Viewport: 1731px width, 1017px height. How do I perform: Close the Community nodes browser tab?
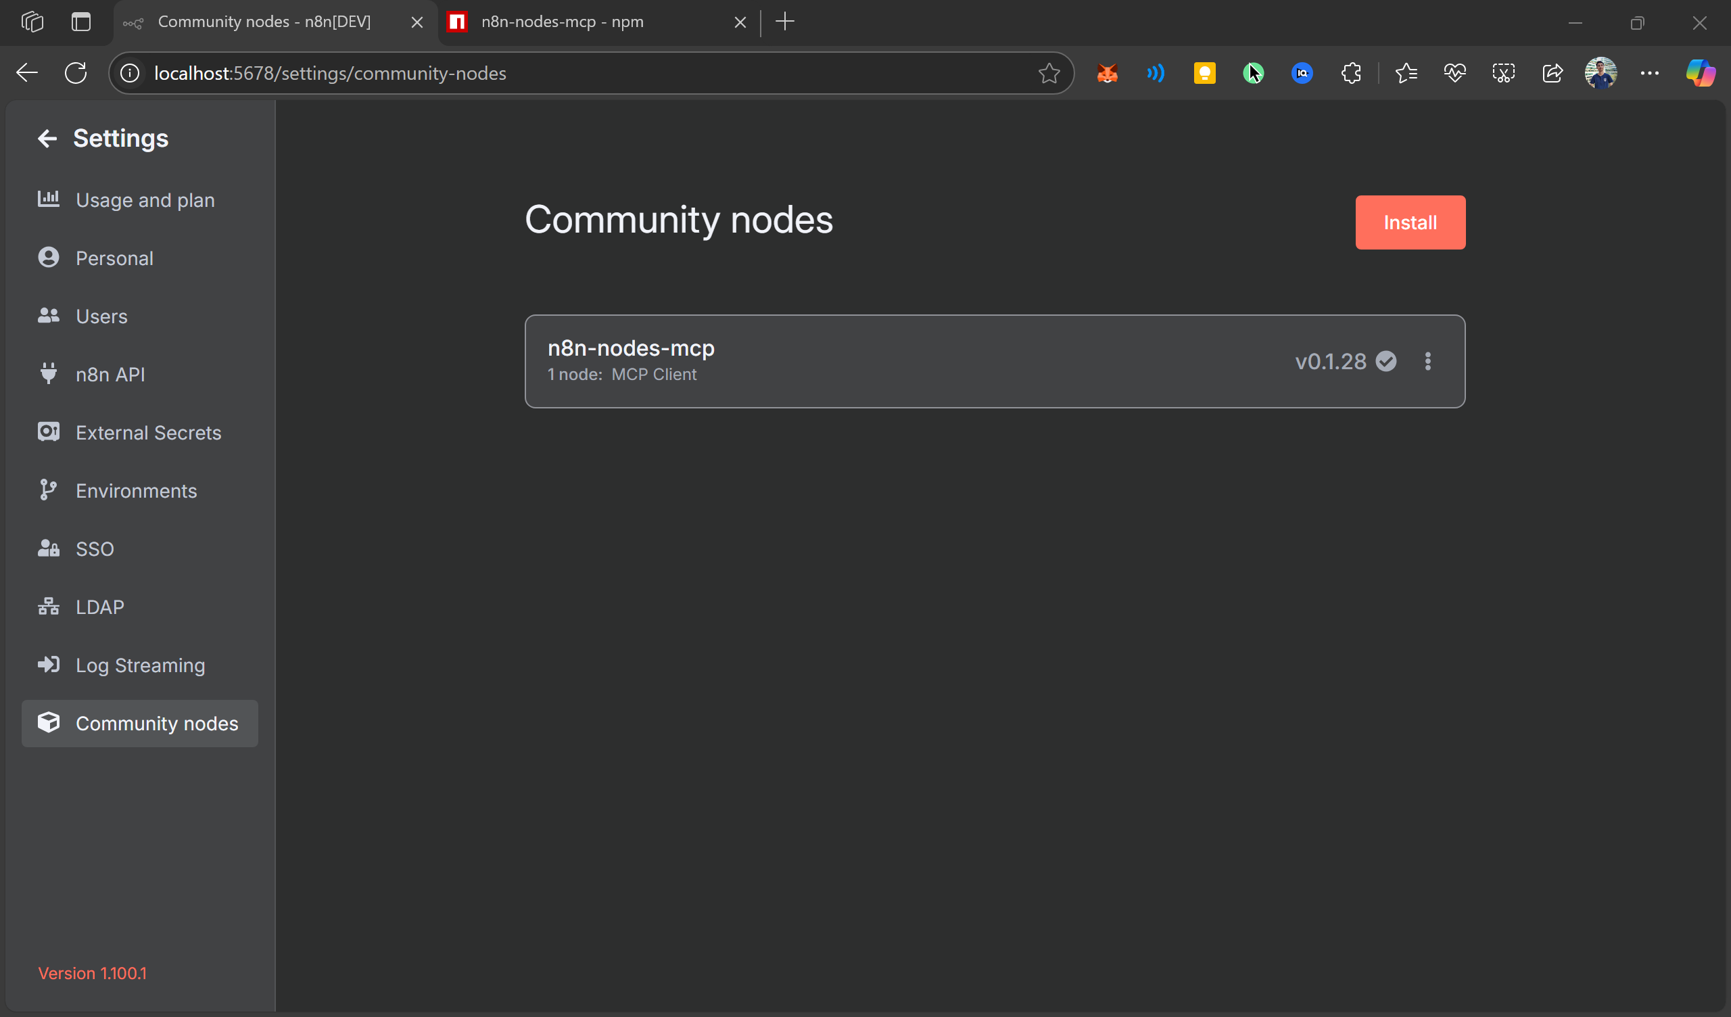(417, 23)
